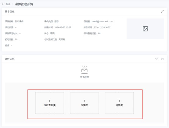The width and height of the screenshot is (169, 128).
Task: Click the 暂无数据 text
Action: (x=84, y=77)
